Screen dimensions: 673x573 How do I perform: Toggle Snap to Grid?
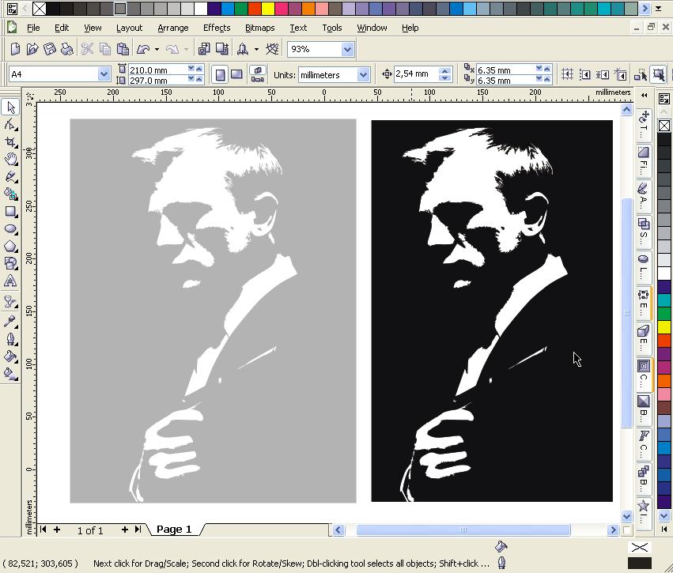[567, 74]
